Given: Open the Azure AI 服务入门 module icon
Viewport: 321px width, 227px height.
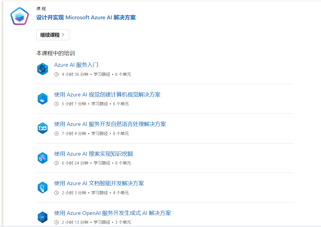Looking at the screenshot, I should (x=42, y=69).
